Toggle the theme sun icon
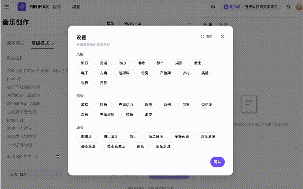303x189 pixels. coord(289,6)
